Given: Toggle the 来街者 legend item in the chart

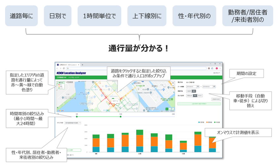Looking at the screenshot, I should click(x=217, y=122).
